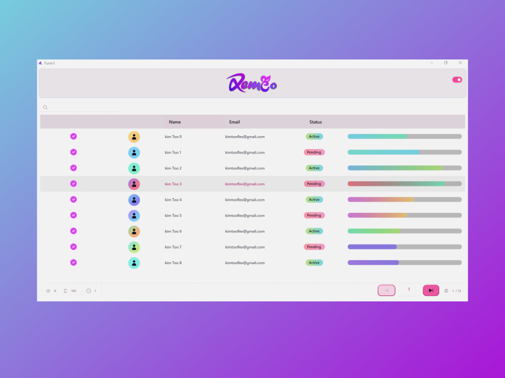The height and width of the screenshot is (378, 505).
Task: Uncheck the kim Too 3 row checkbox
Action: [x=73, y=183]
